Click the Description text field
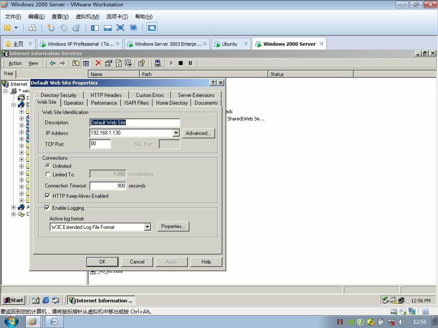 [135, 123]
